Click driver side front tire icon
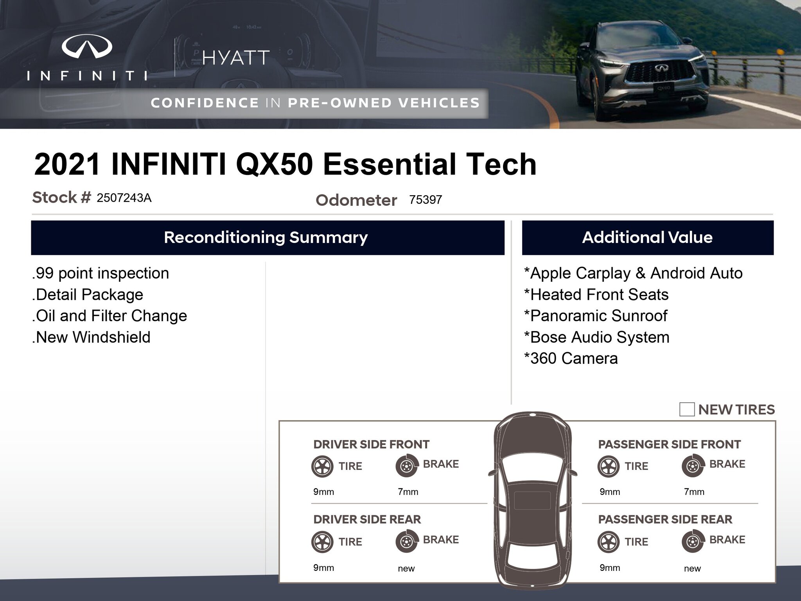801x601 pixels. click(x=322, y=466)
